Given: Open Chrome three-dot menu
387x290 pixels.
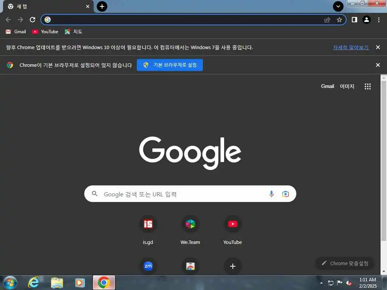Looking at the screenshot, I should pyautogui.click(x=379, y=20).
